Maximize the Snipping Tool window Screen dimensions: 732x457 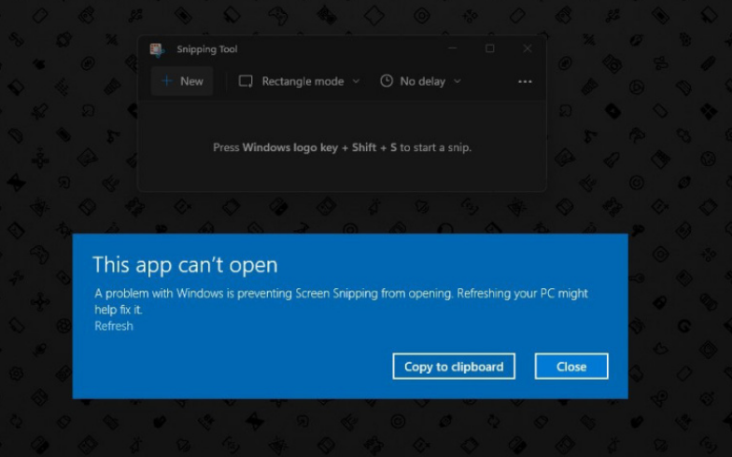tap(489, 48)
